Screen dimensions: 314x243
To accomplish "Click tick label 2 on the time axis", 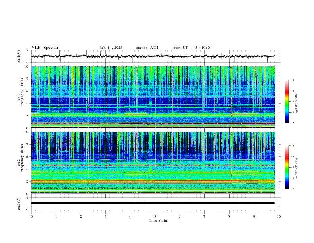I will tap(81, 216).
